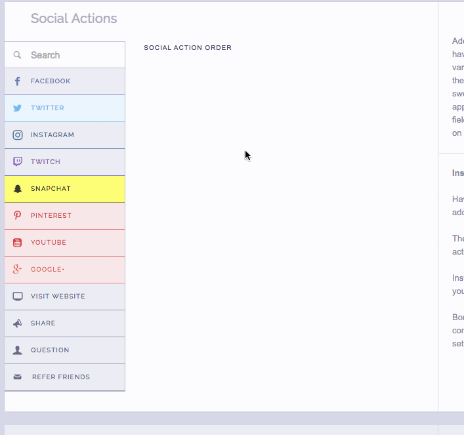Click the Pinterest logo icon
464x435 pixels.
click(18, 215)
